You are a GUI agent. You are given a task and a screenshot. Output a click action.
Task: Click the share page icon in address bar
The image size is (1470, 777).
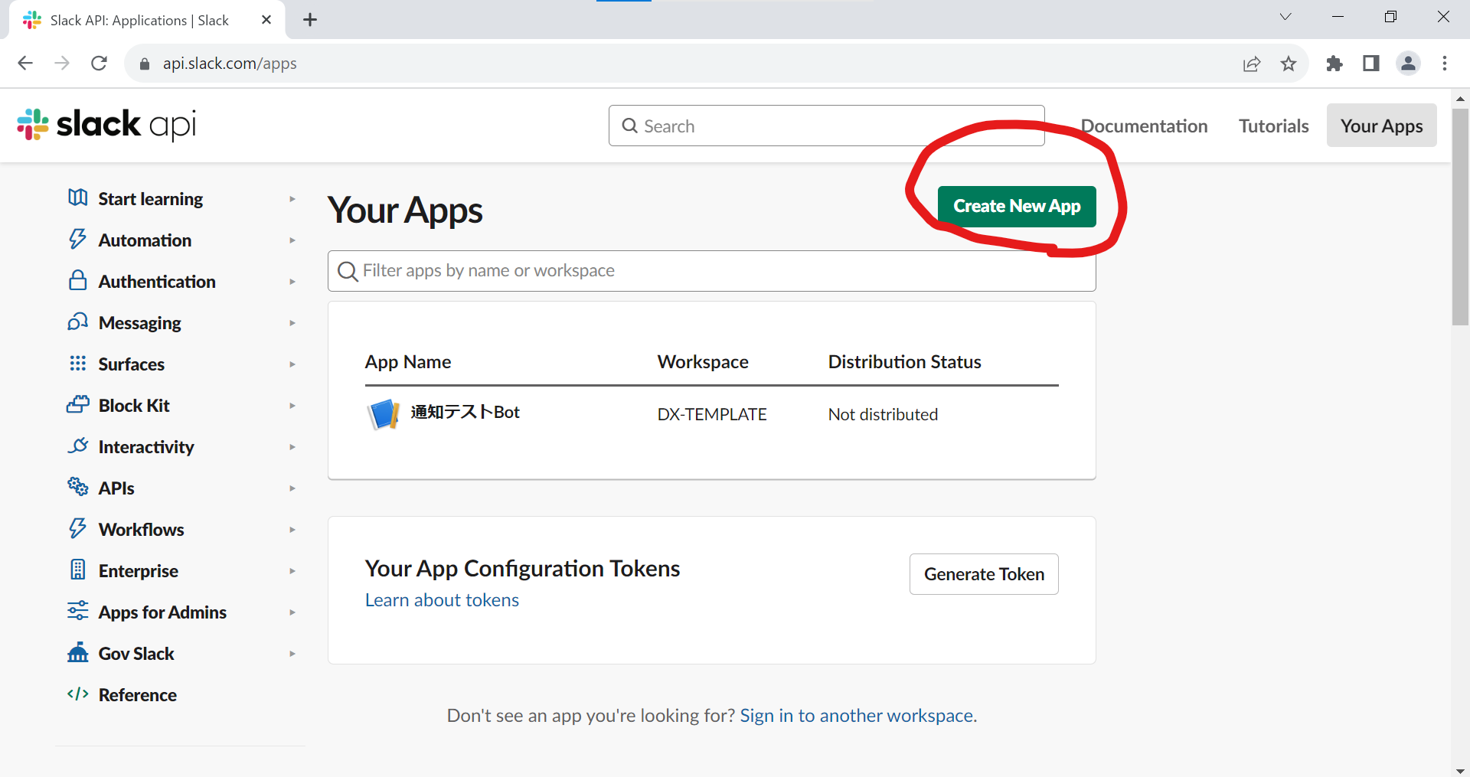1252,64
